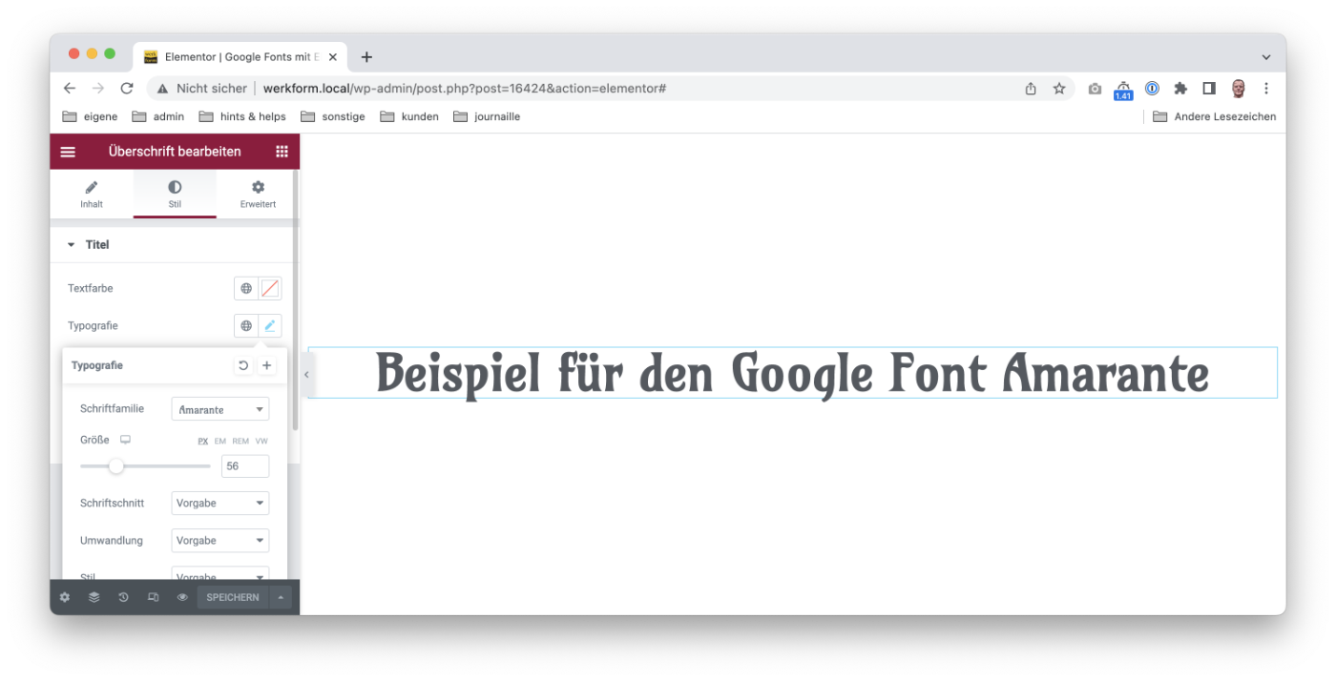Close the Elementor browser tab
Viewport: 1336px width, 681px height.
(332, 57)
